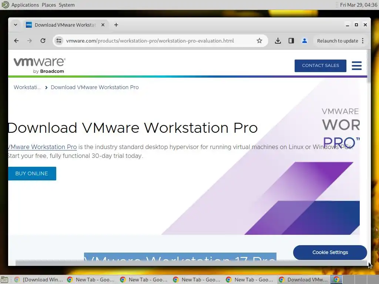379x284 pixels.
Task: Minimize the Chrome window
Action: (x=347, y=25)
